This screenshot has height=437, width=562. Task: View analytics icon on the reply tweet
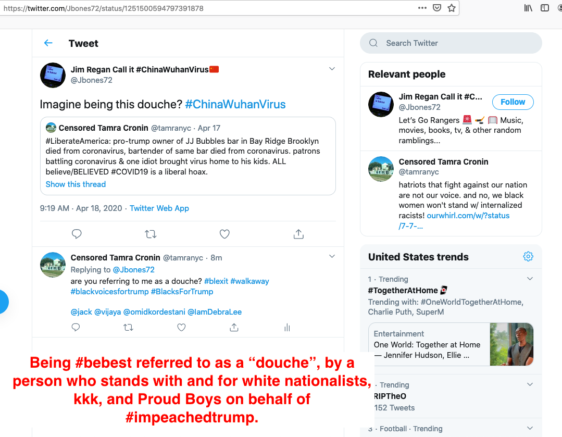pyautogui.click(x=287, y=328)
